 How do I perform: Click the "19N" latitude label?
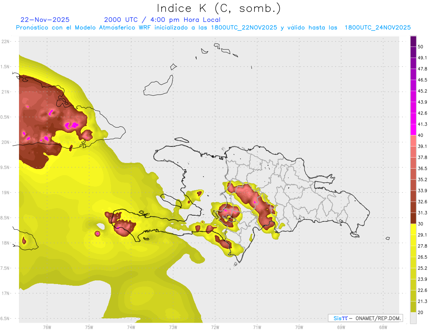click(x=5, y=193)
